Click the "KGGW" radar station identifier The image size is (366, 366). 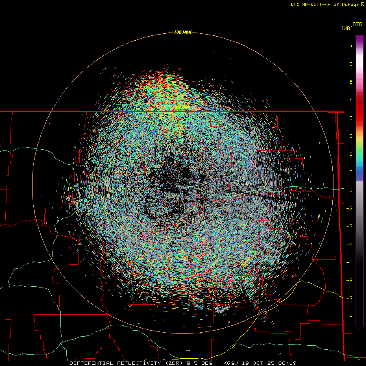(x=231, y=363)
